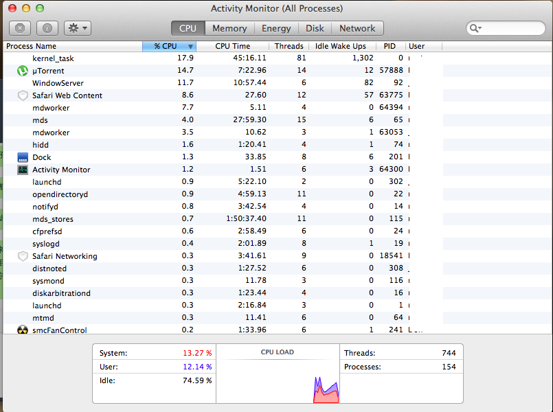Sort by the User column header
553x412 pixels.
click(424, 46)
